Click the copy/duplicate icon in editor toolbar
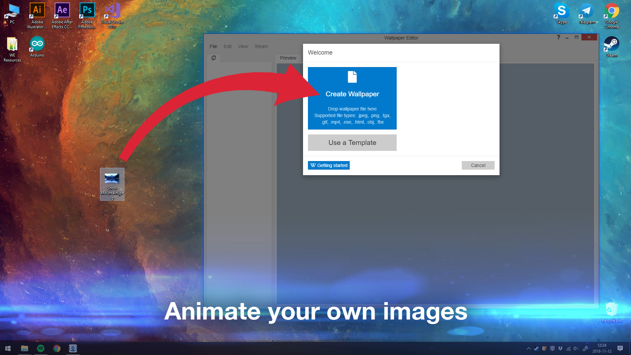Viewport: 631px width, 355px height. (214, 58)
